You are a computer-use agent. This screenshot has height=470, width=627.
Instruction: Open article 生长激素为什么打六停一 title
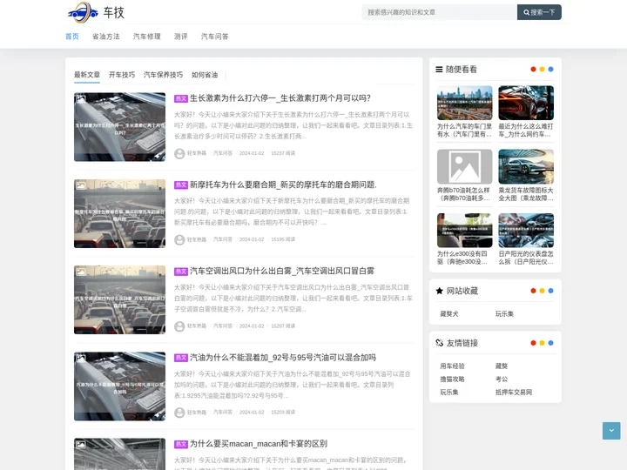[x=280, y=98]
